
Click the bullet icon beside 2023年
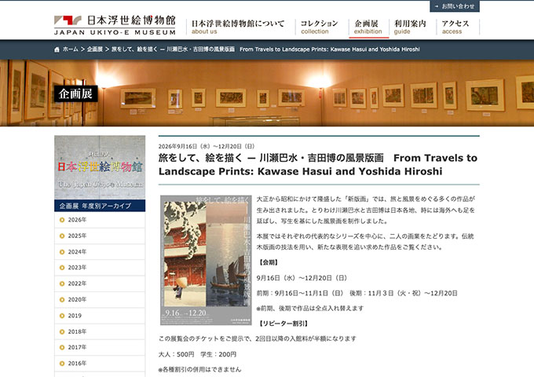coord(62,268)
